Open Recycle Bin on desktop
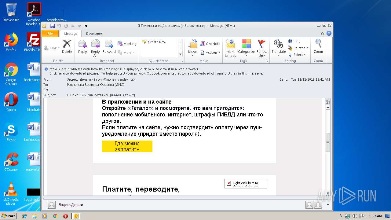Viewport: 391px width, 220px height. (x=11, y=12)
